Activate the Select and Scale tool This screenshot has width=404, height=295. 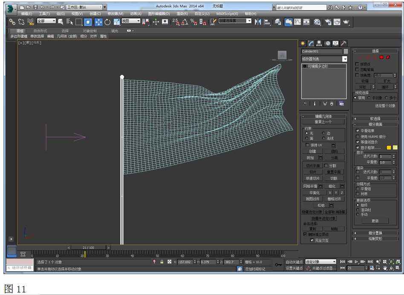(x=117, y=22)
